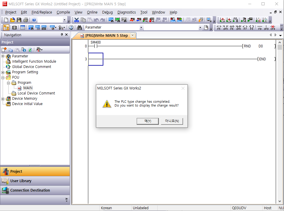Collapse the Program folder node
Image resolution: width=284 pixels, height=211 pixels.
(8, 83)
